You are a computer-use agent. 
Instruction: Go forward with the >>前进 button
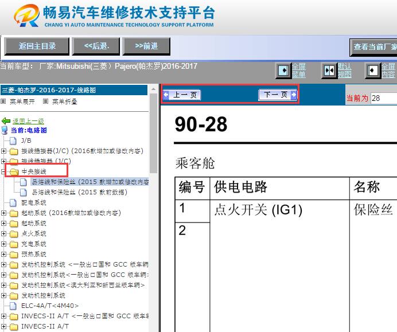click(x=146, y=46)
